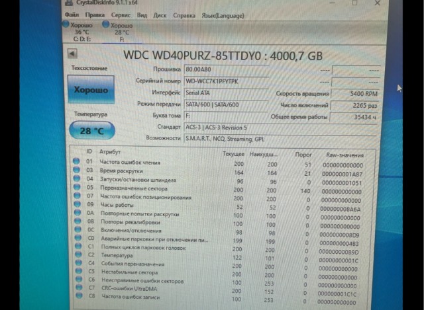
Task: Click the Текущее column header
Action: point(233,154)
